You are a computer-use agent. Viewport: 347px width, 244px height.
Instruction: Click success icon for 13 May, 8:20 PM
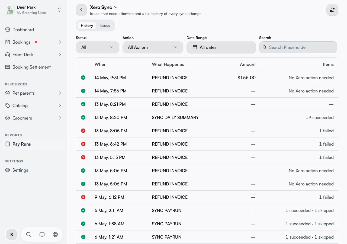83,117
